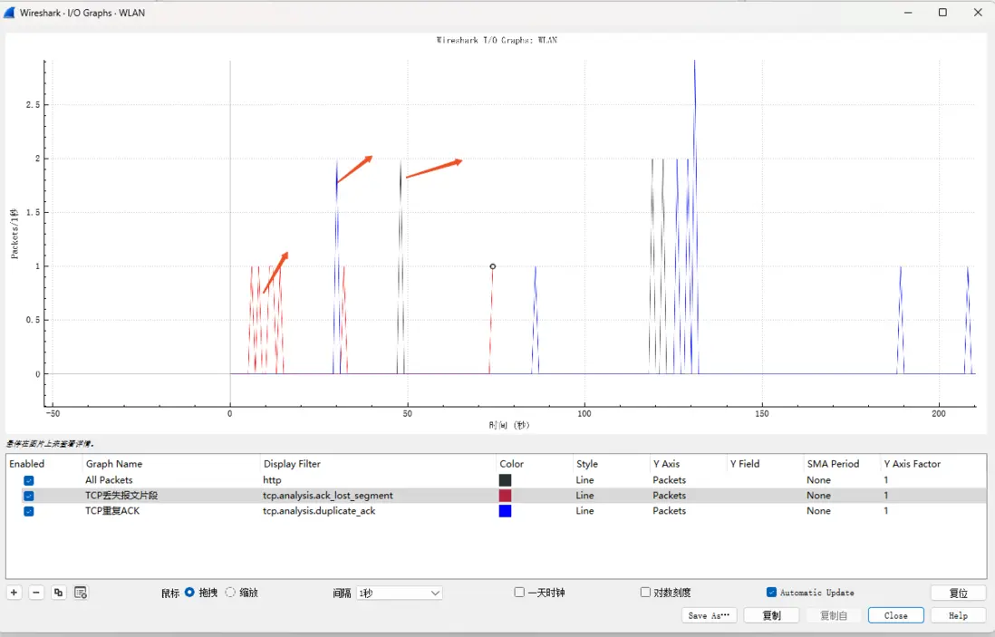Turn off Automatic Update checkbox
This screenshot has height=637, width=995.
point(772,593)
